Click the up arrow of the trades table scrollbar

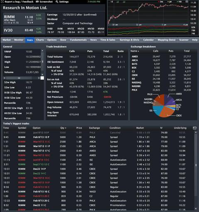(196, 132)
